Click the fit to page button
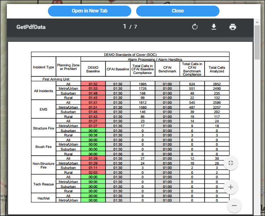This screenshot has height=216, width=265. coord(231,163)
